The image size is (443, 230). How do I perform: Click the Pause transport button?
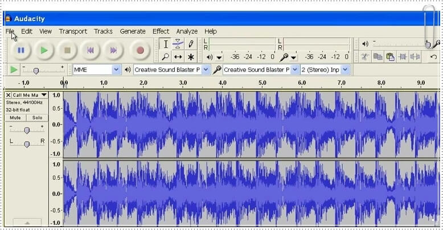tap(21, 50)
